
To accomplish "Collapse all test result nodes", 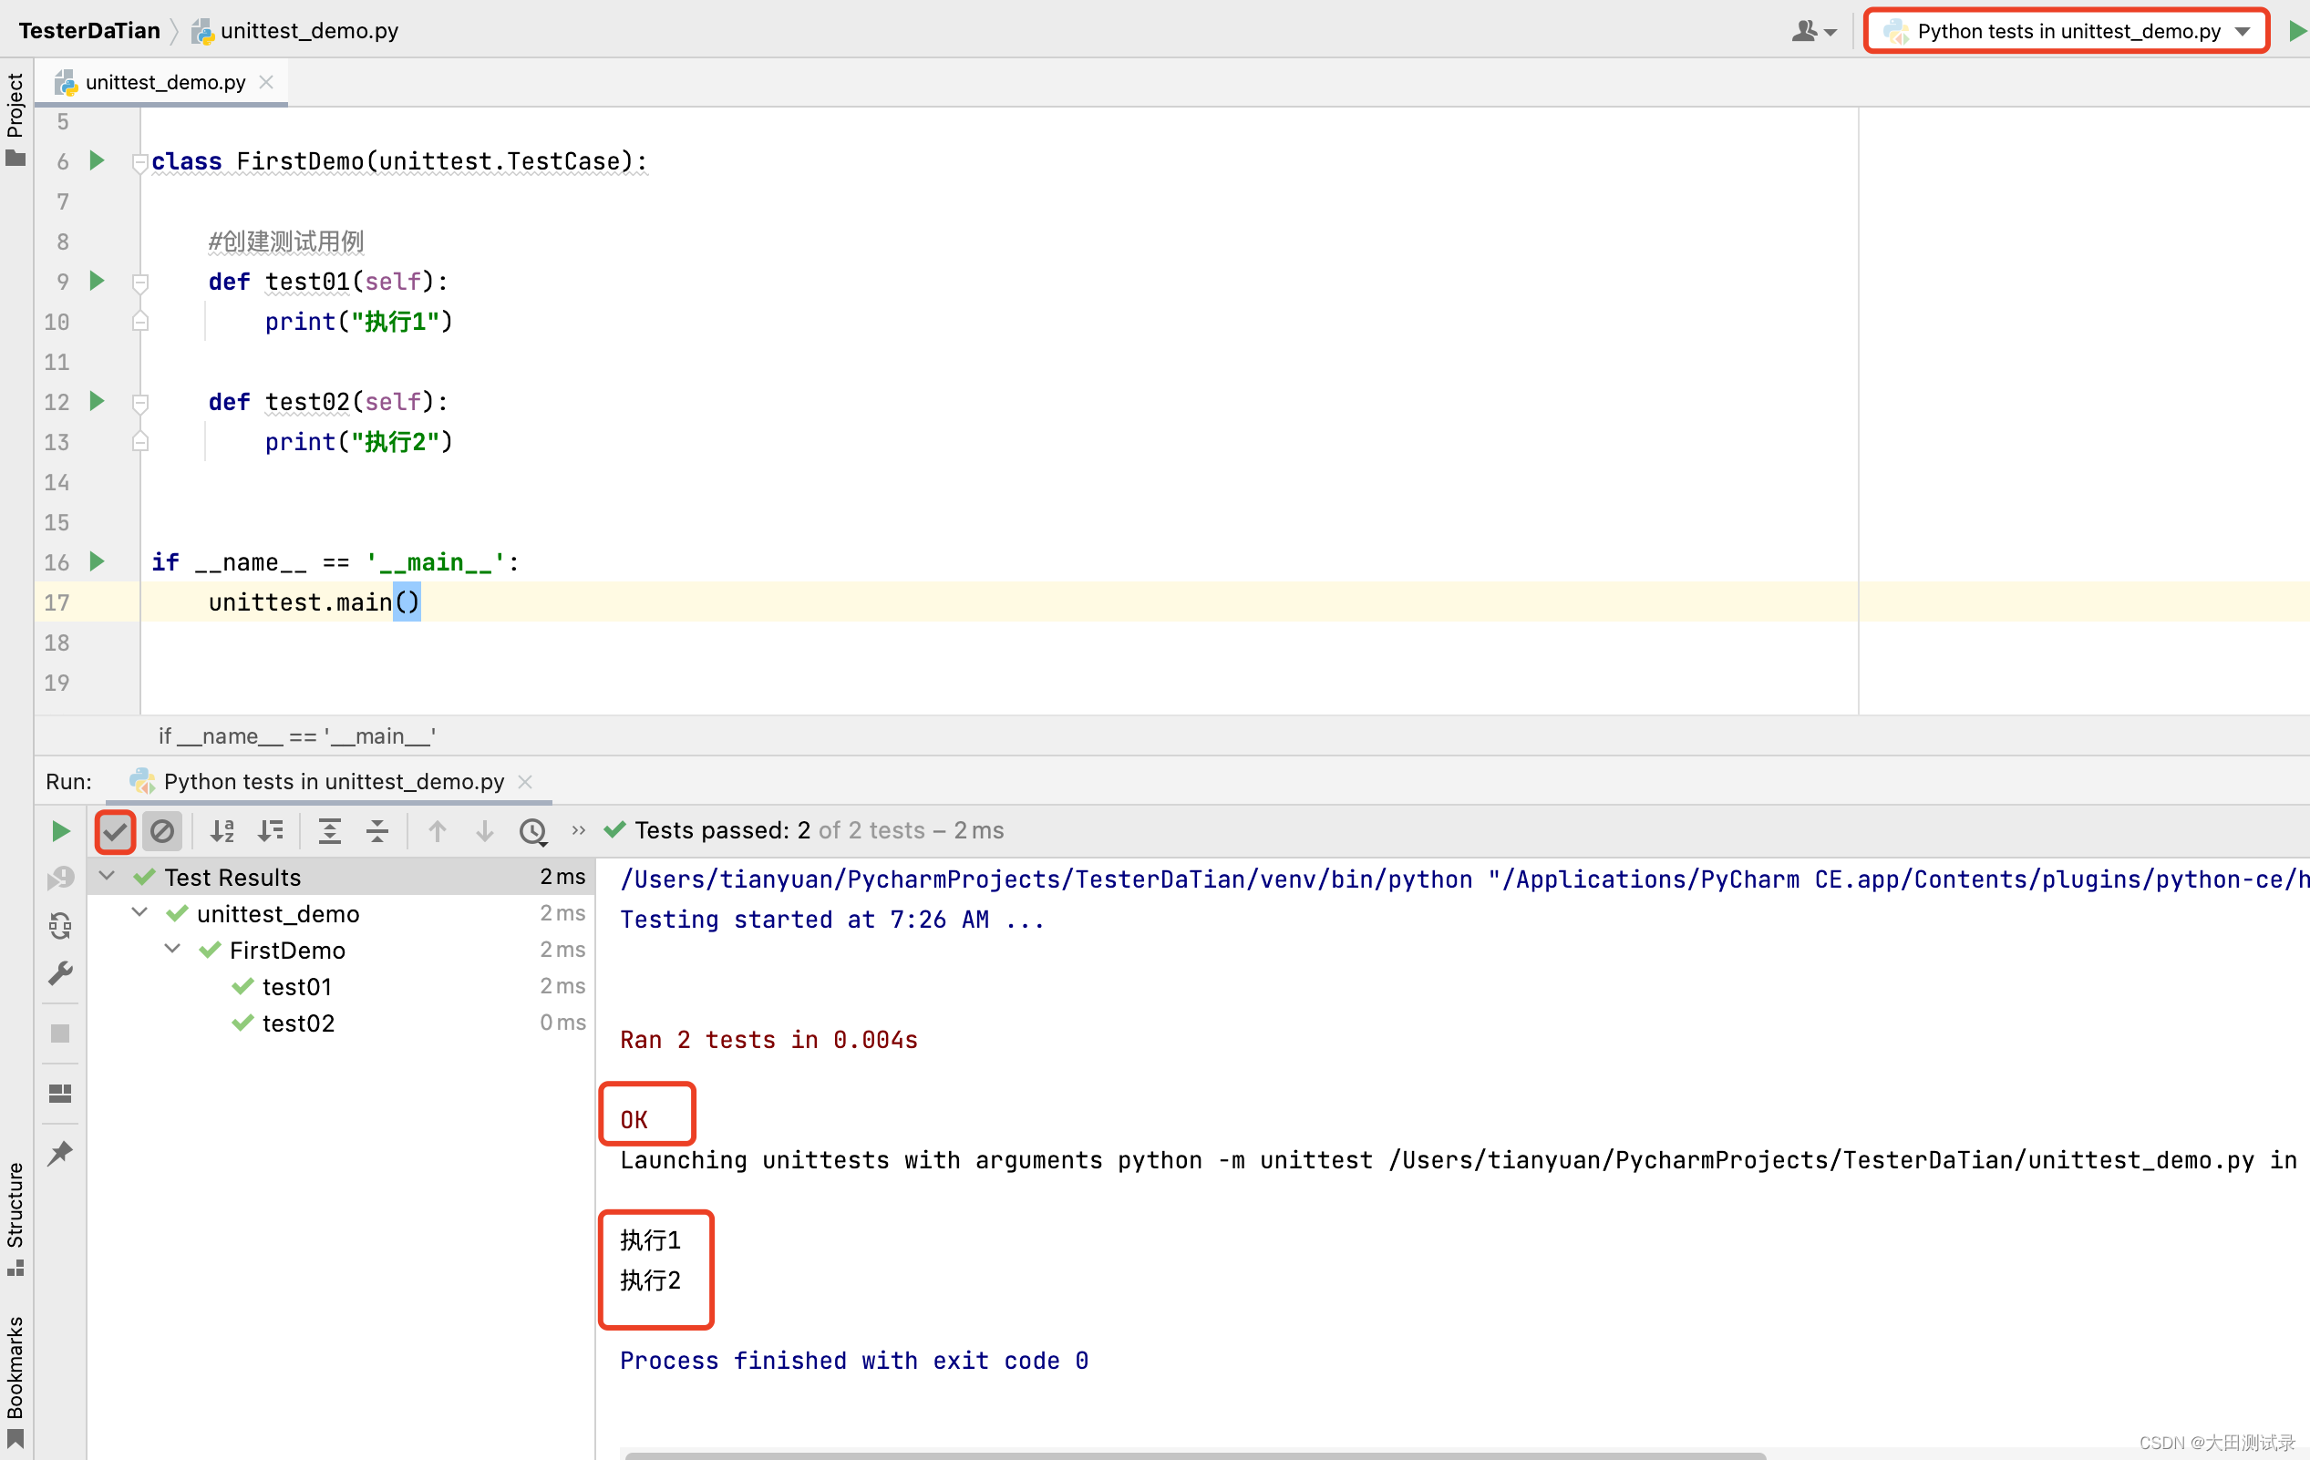I will click(377, 831).
